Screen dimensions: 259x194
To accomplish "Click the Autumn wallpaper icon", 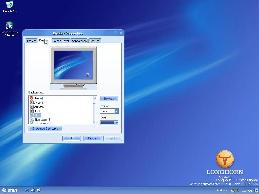I will point(32,107).
